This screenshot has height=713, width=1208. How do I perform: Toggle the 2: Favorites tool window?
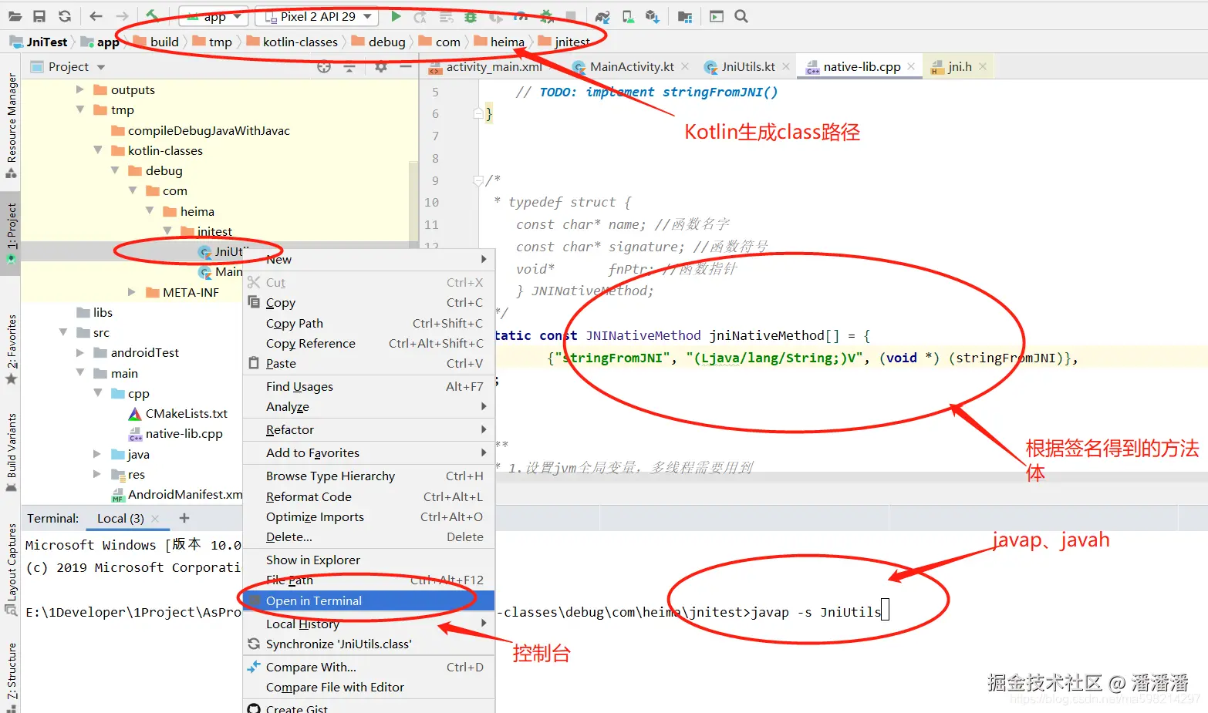pyautogui.click(x=11, y=349)
